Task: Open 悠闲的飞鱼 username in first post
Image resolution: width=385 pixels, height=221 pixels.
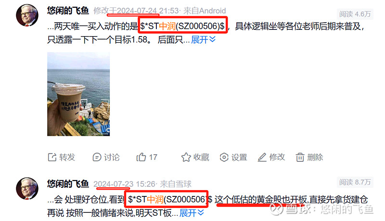Action: pyautogui.click(x=68, y=11)
